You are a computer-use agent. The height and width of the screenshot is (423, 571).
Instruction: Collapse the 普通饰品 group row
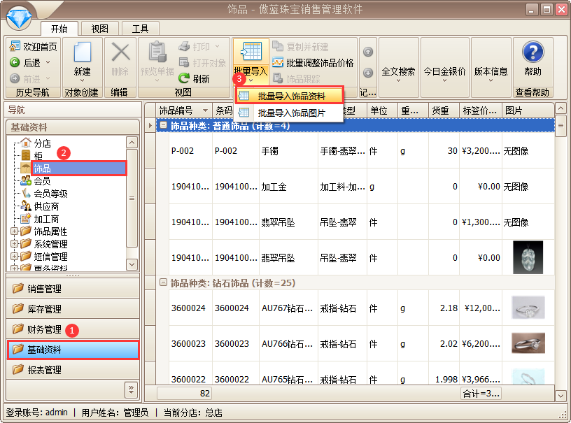point(164,125)
